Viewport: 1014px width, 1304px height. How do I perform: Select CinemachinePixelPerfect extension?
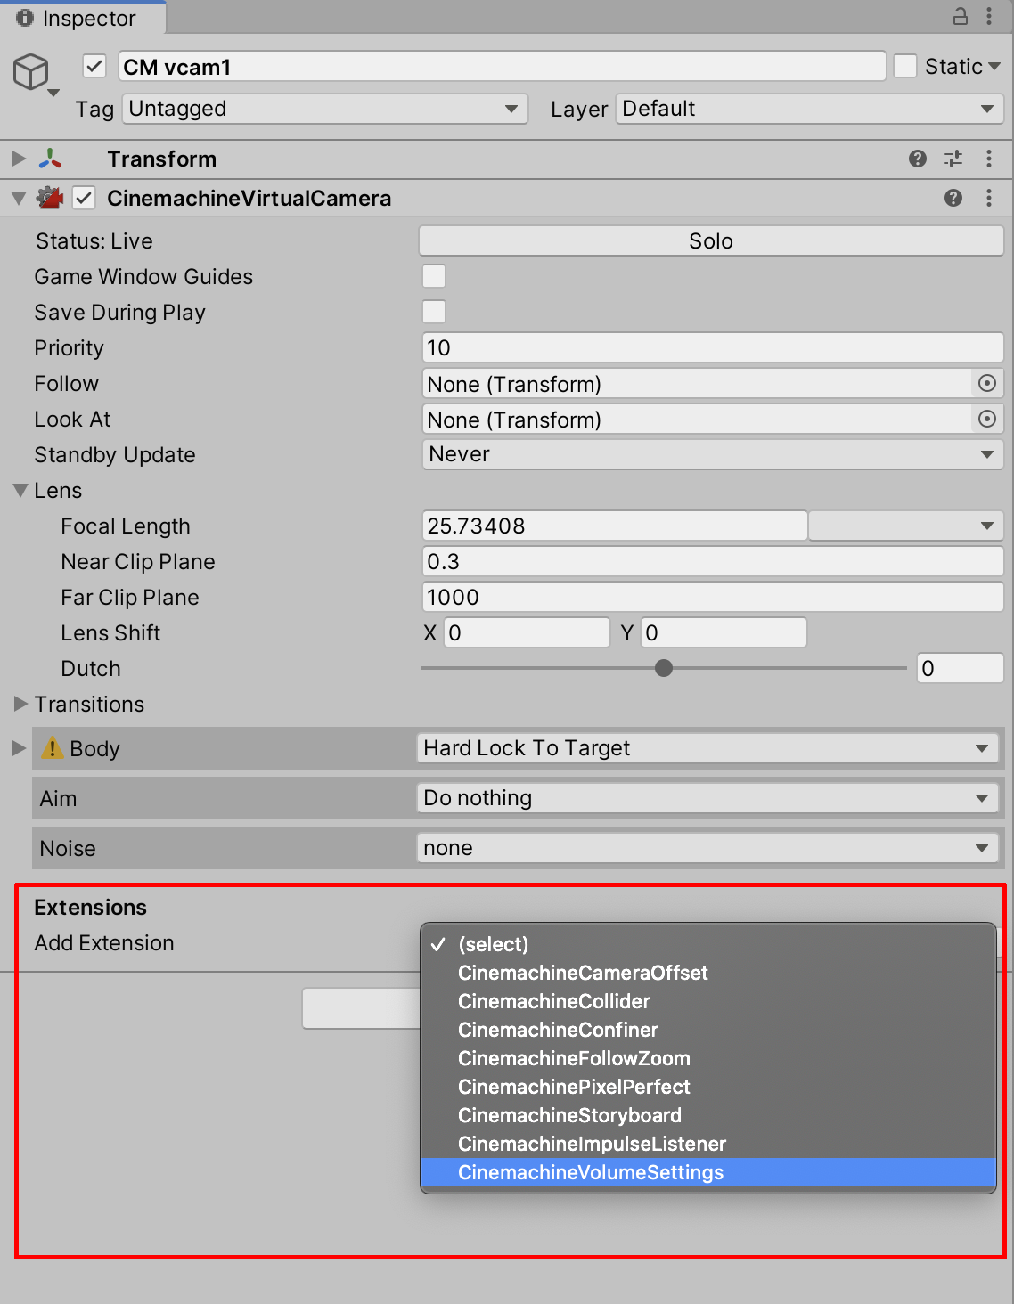[x=708, y=1087]
